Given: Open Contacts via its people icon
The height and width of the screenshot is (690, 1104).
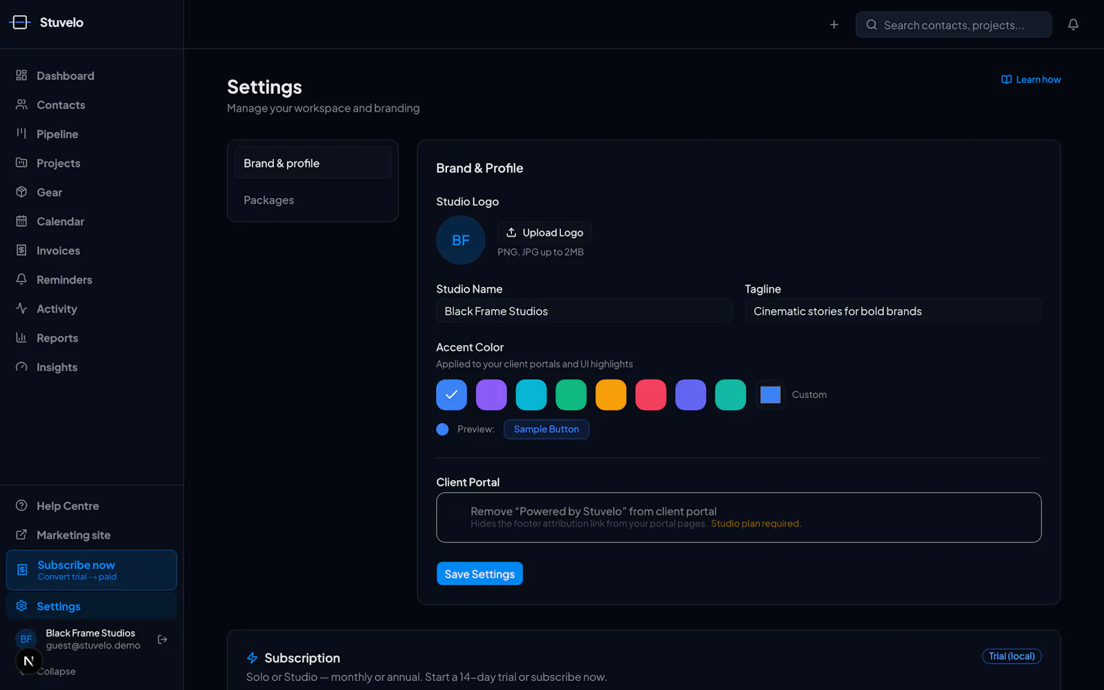Looking at the screenshot, I should coord(21,105).
